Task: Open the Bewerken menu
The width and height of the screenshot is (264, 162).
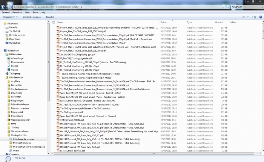Action: click(17, 12)
